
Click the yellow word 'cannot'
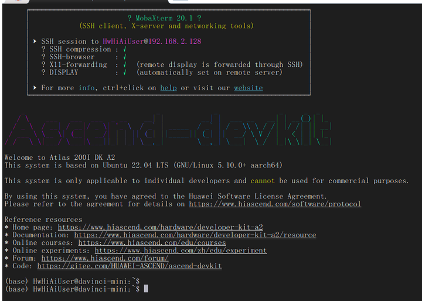pos(263,181)
